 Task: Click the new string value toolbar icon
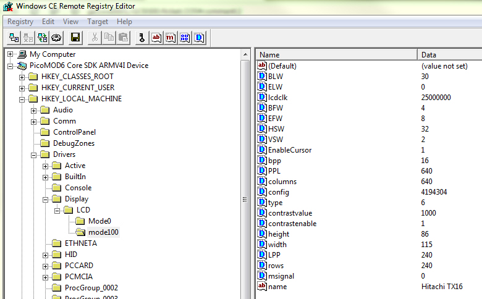point(156,38)
